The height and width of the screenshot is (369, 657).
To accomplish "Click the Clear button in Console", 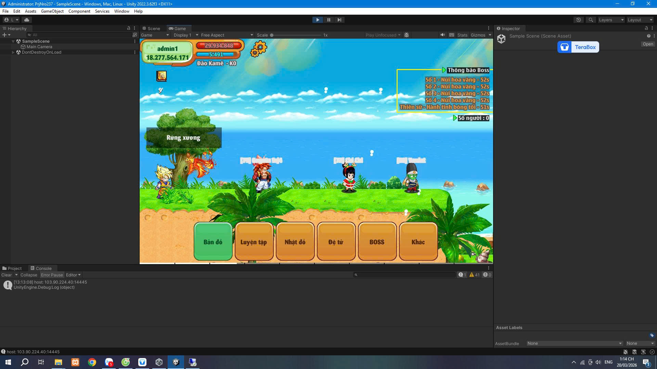I will point(6,275).
